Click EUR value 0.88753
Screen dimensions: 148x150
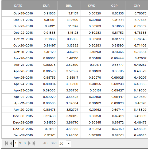click(49, 77)
